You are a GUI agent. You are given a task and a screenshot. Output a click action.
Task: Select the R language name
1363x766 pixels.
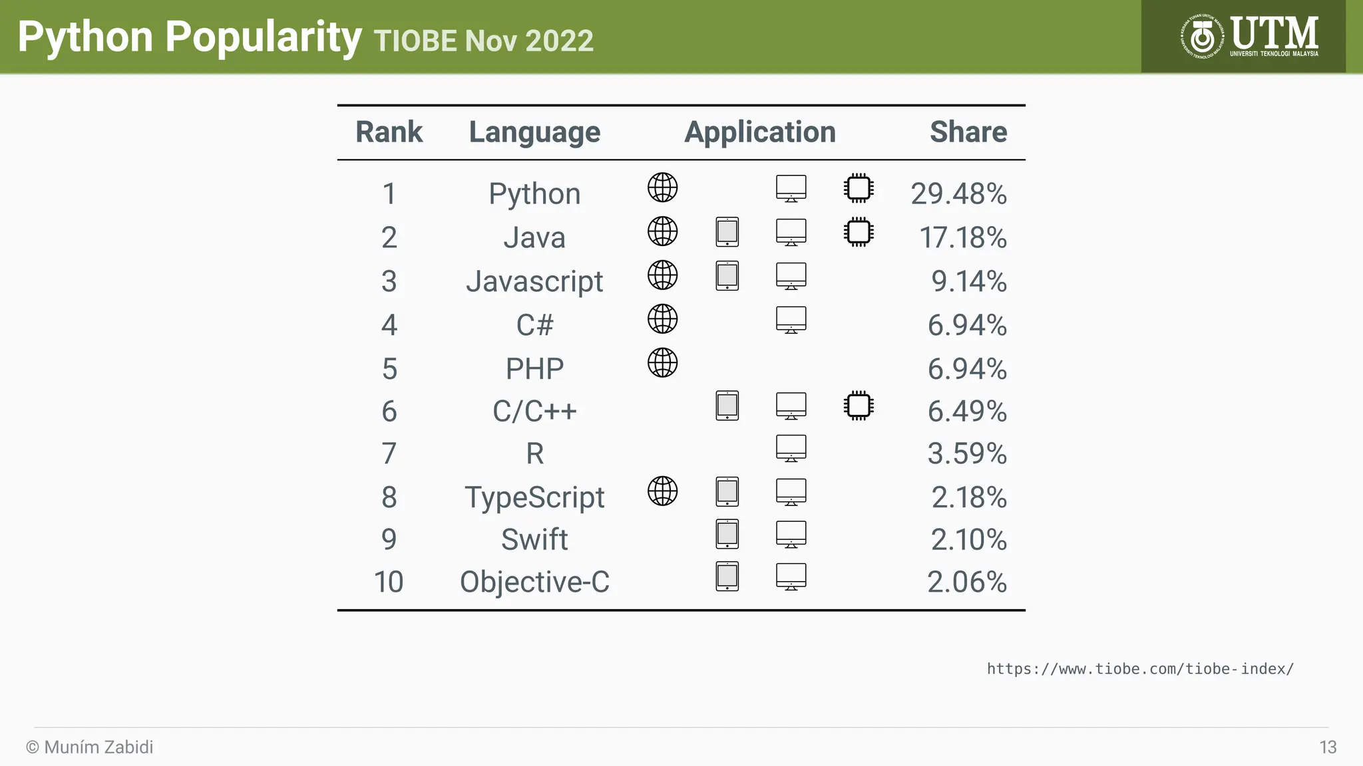(535, 453)
